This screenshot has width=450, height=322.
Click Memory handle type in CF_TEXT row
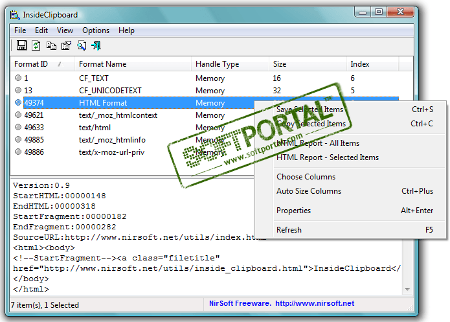210,78
